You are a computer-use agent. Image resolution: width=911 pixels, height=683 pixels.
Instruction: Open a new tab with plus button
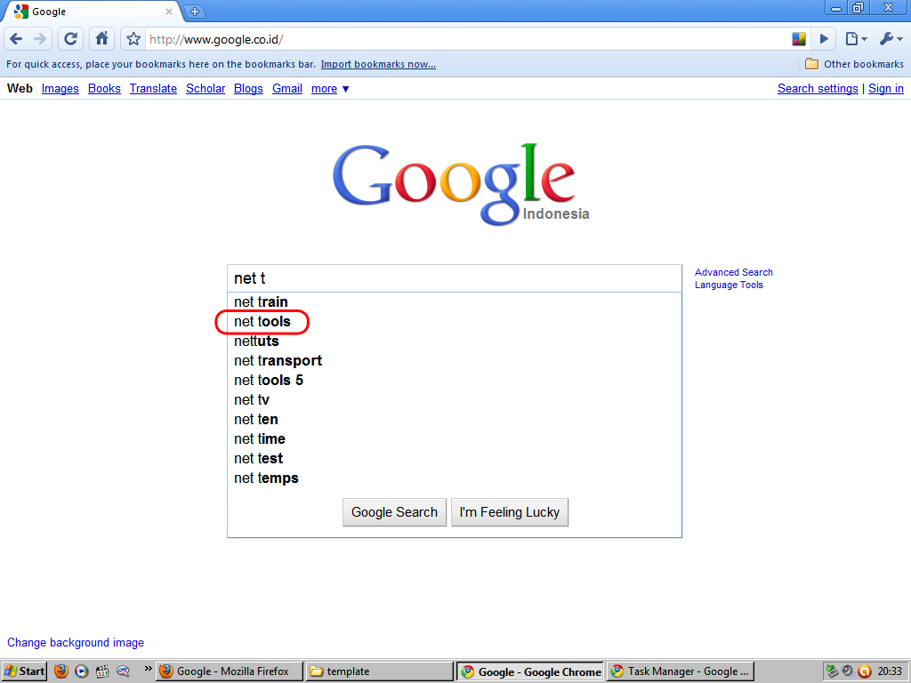(x=195, y=11)
